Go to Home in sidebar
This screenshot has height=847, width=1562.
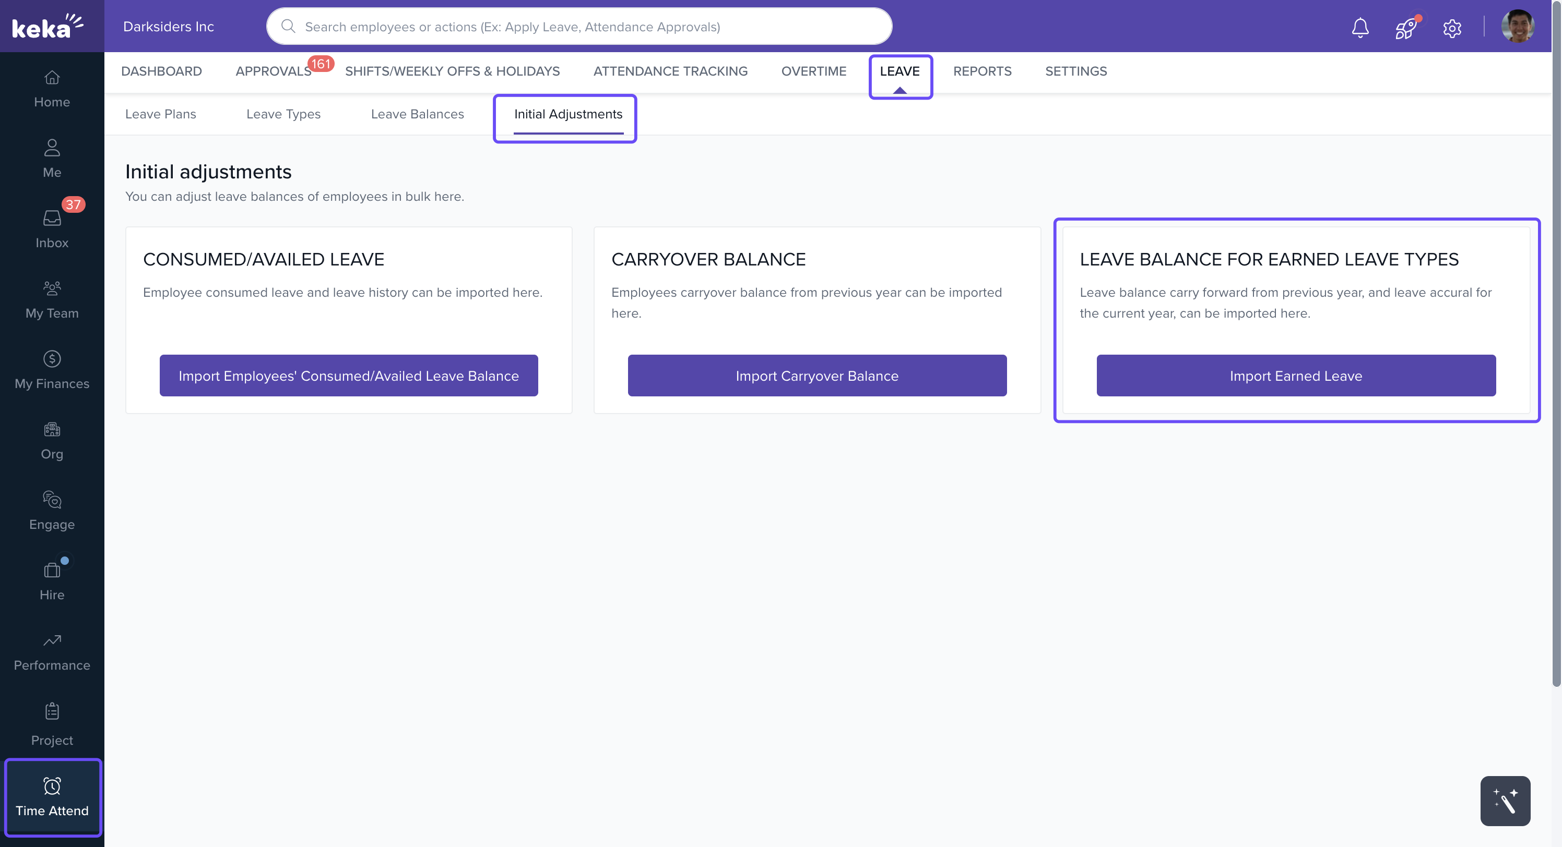52,89
